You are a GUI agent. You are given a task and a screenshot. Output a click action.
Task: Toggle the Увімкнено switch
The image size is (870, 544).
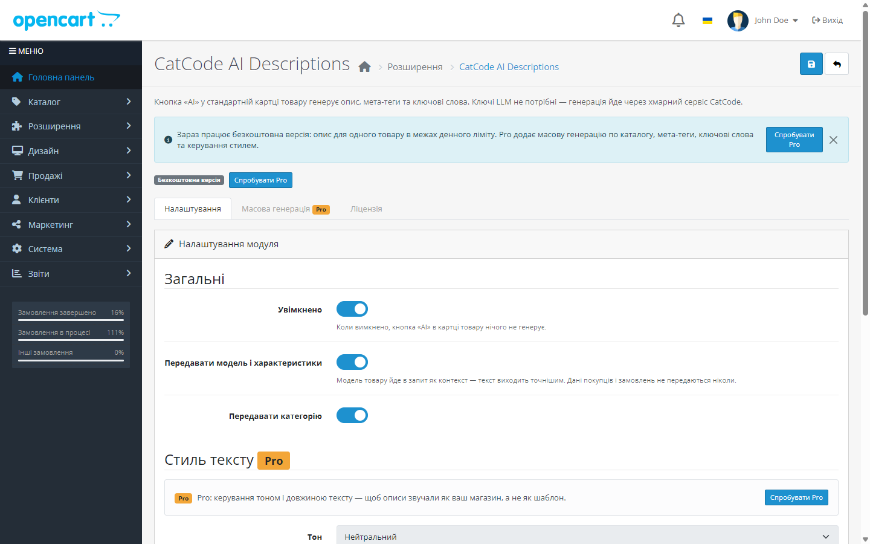click(x=352, y=309)
